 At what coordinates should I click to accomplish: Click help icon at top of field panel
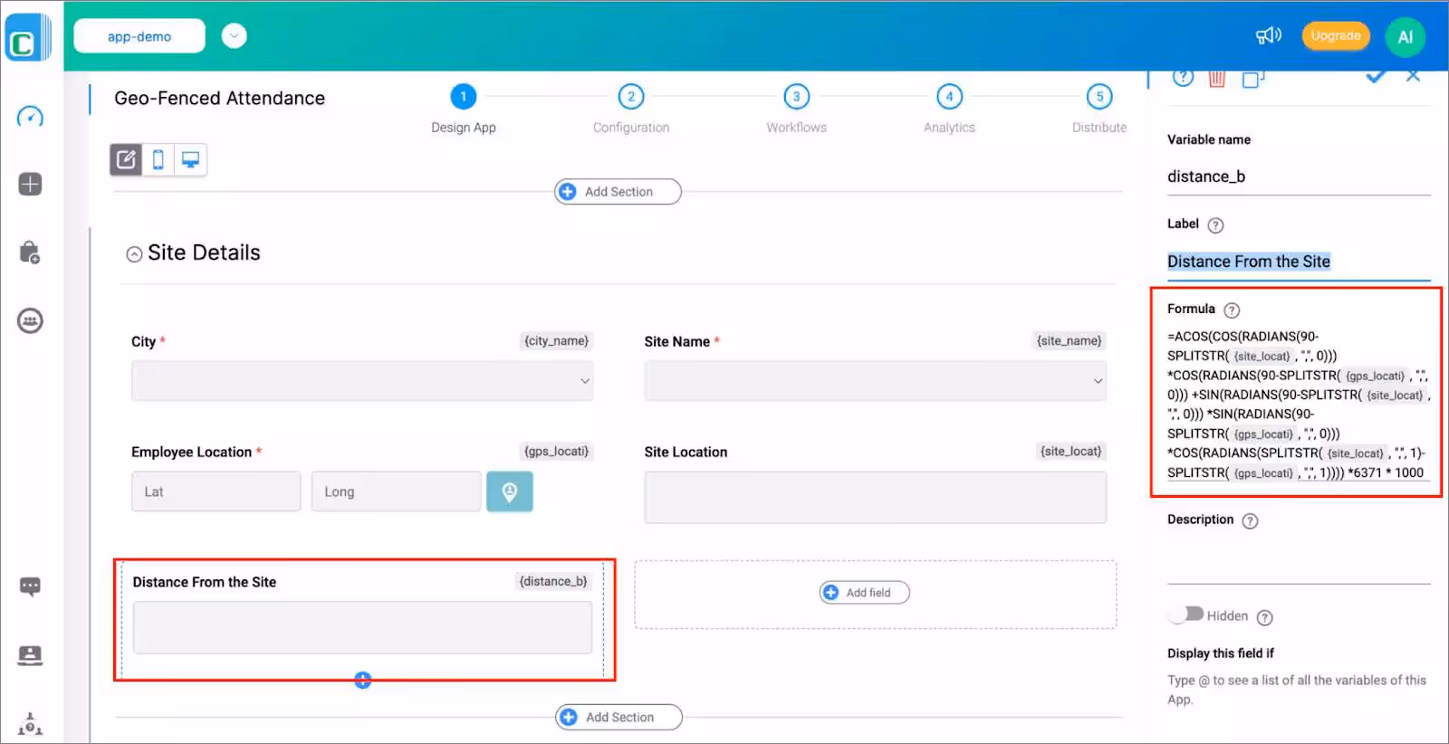(x=1183, y=77)
